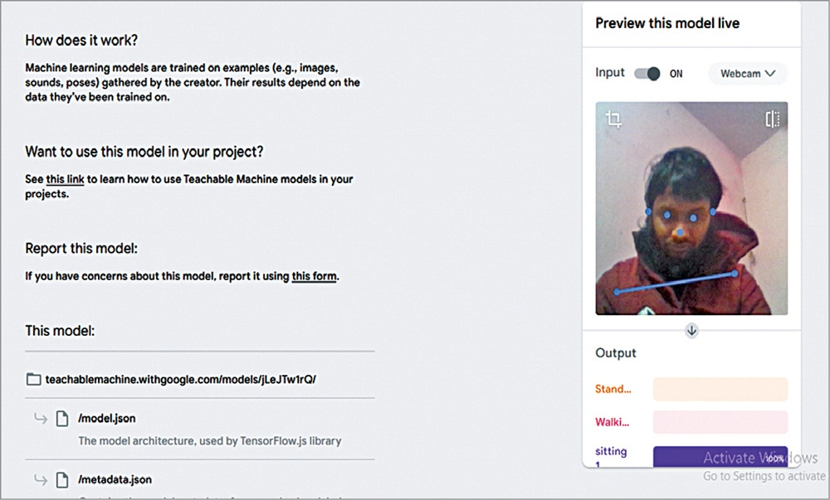Click the live webcam preview image
This screenshot has width=830, height=500.
[x=691, y=207]
